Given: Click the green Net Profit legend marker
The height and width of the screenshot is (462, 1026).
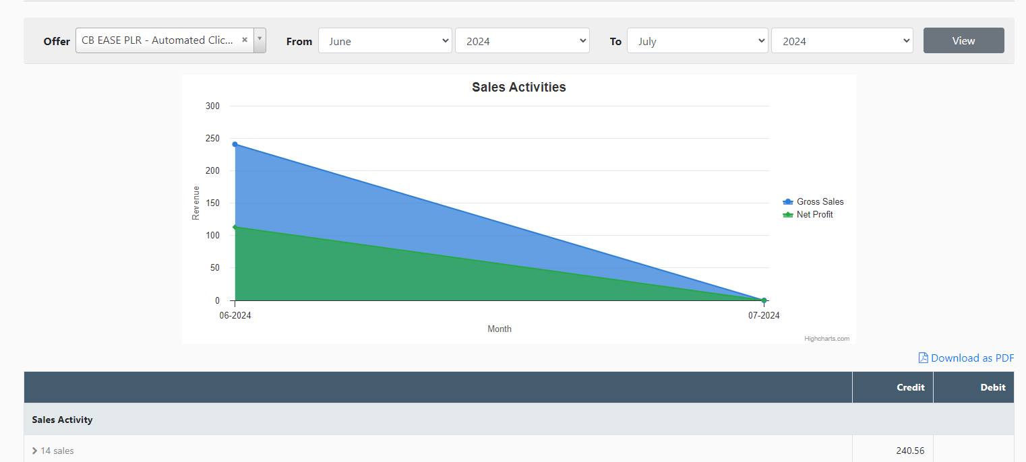Looking at the screenshot, I should [787, 214].
